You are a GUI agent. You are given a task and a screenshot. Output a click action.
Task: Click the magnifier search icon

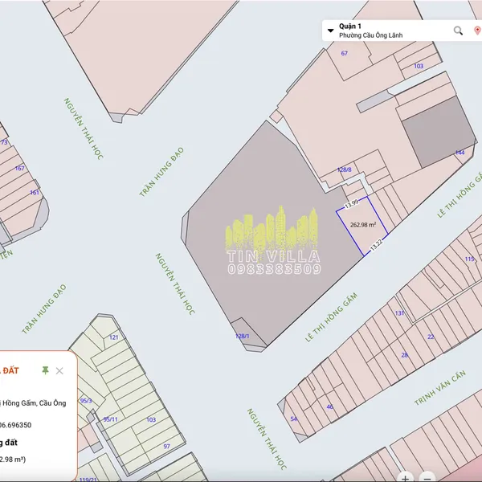point(458,31)
